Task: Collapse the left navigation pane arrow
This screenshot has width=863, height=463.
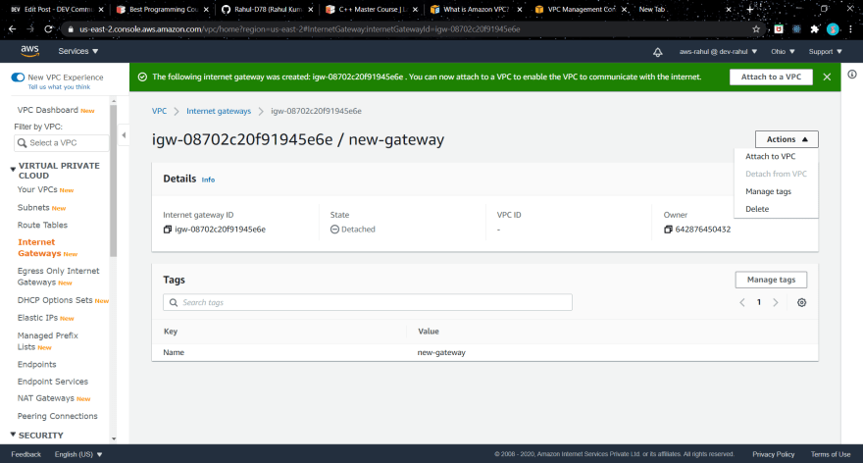Action: 124,135
